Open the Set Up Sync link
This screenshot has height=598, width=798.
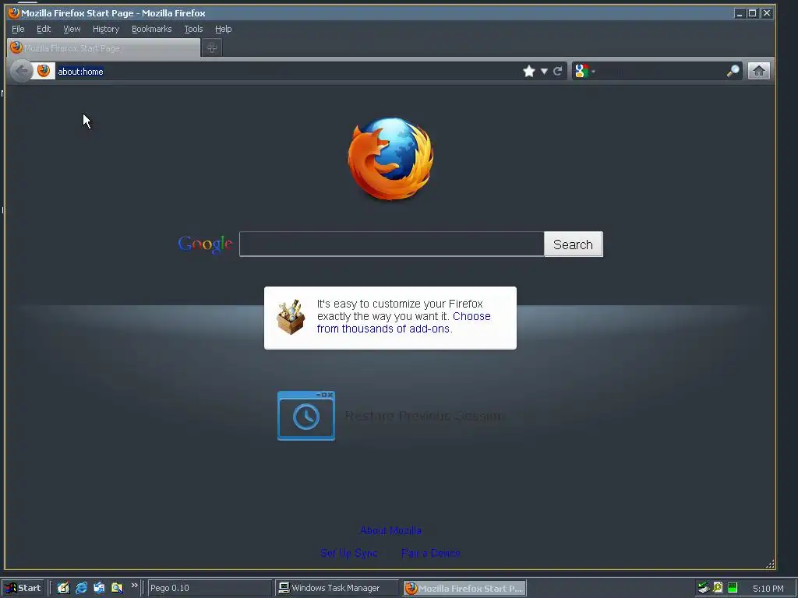point(348,553)
